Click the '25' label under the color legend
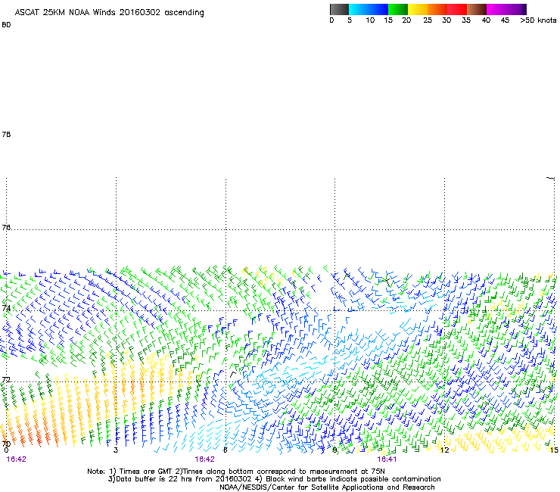This screenshot has height=492, width=560. tap(428, 20)
